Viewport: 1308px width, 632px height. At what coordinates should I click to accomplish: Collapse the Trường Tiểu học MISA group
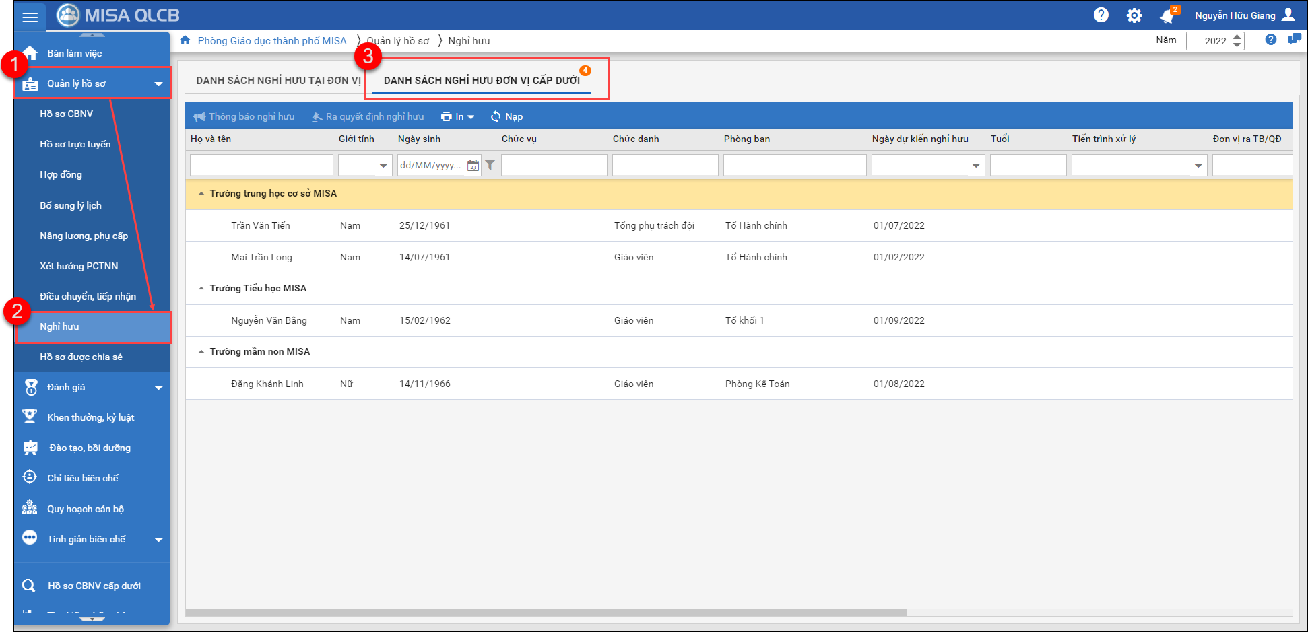(x=201, y=289)
